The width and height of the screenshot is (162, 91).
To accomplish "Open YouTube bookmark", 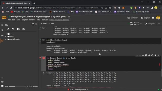I will (x=15, y=12).
